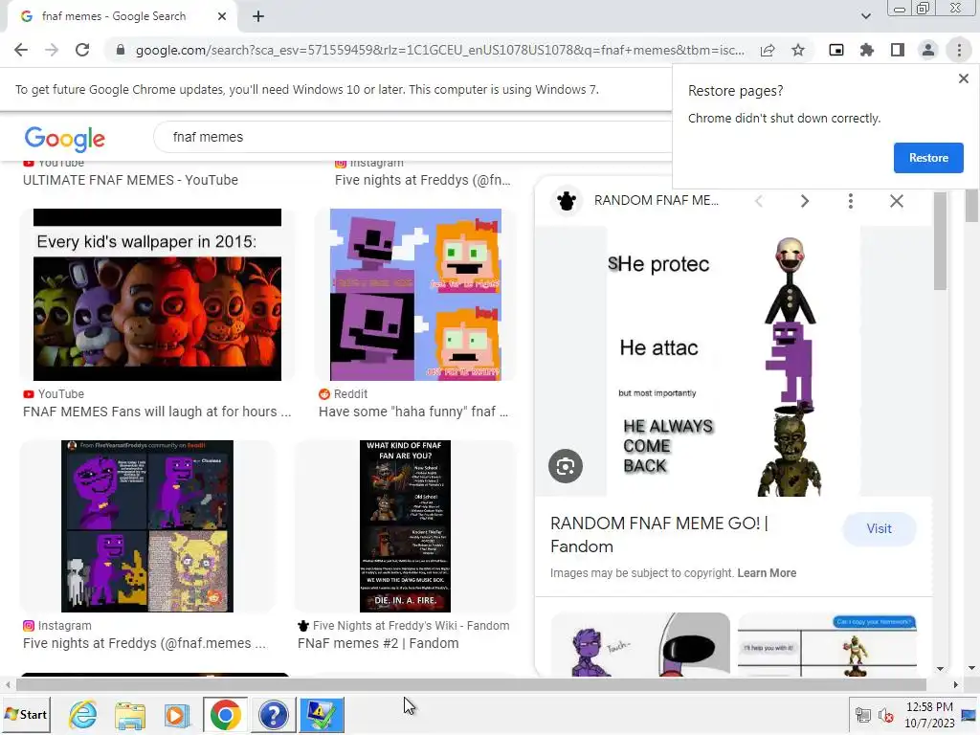980x735 pixels.
Task: Open site information lock icon
Action: tap(121, 50)
